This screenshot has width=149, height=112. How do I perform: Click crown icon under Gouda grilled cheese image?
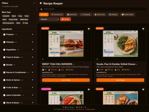point(97,59)
